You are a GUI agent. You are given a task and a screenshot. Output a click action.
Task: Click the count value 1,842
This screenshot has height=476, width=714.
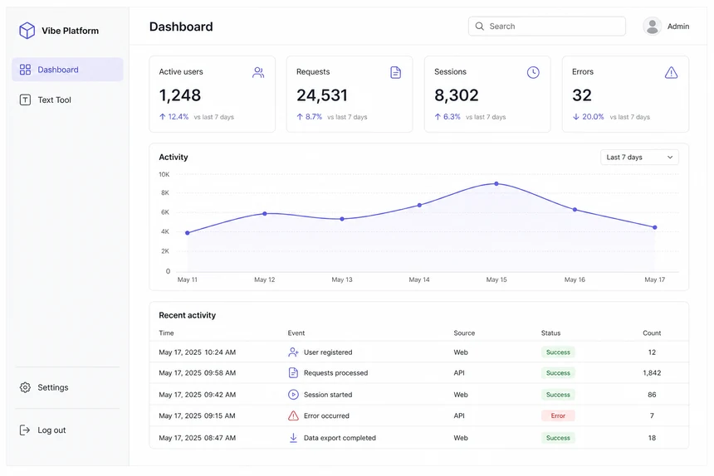click(652, 373)
